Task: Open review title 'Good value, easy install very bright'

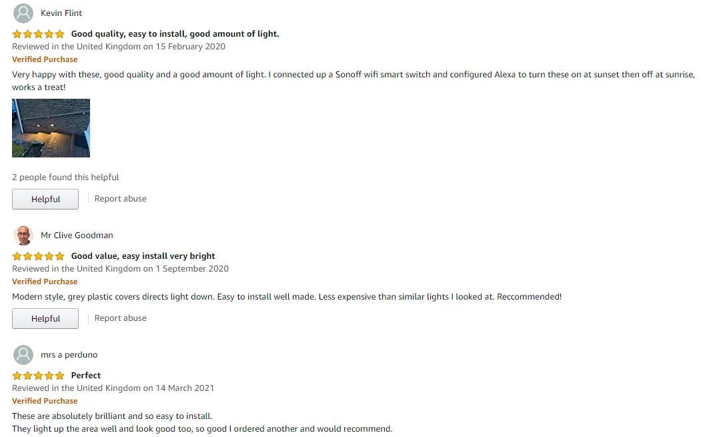Action: pyautogui.click(x=143, y=256)
